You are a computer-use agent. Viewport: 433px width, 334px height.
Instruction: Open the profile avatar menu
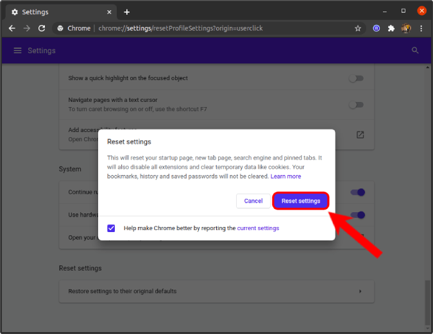(x=406, y=28)
